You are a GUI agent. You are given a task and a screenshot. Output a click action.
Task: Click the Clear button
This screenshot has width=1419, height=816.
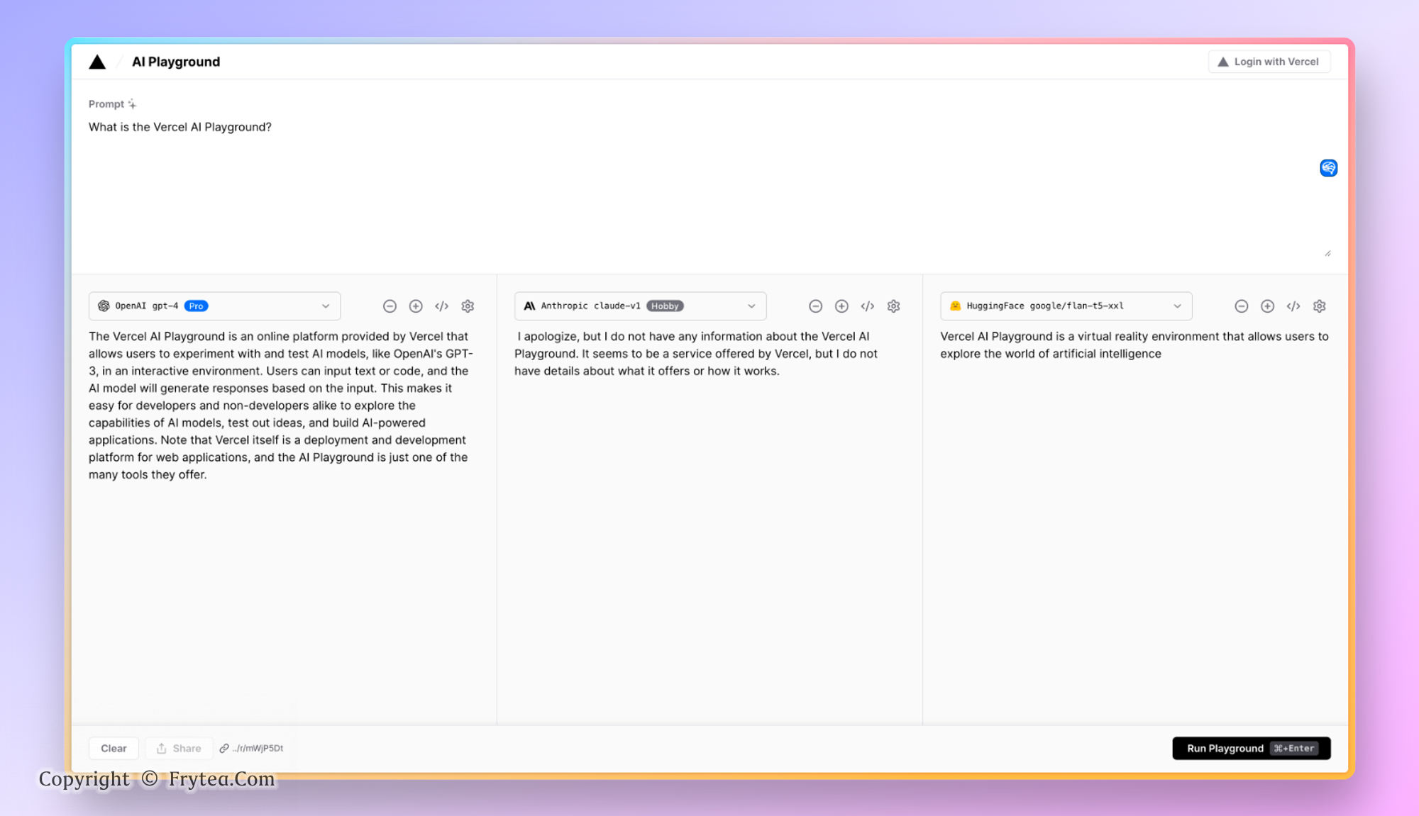(114, 749)
